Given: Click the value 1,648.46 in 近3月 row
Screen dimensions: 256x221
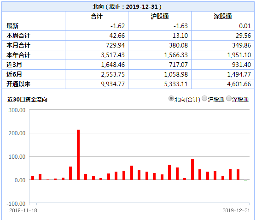Looking at the screenshot, I should point(113,65).
